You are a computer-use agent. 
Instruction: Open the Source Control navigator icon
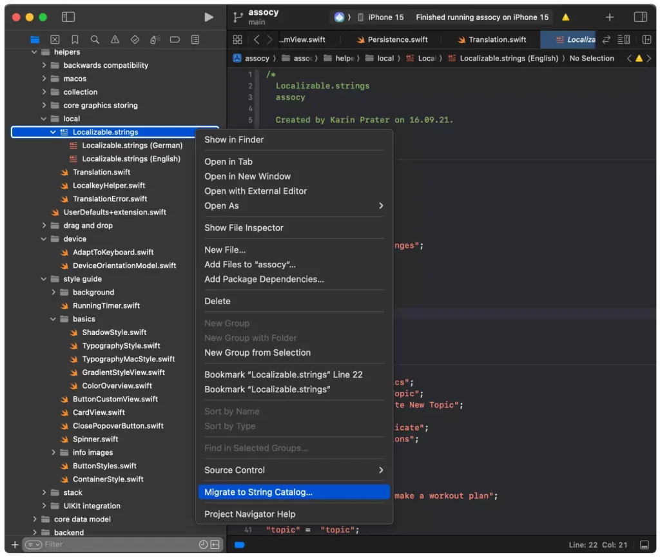(x=55, y=40)
